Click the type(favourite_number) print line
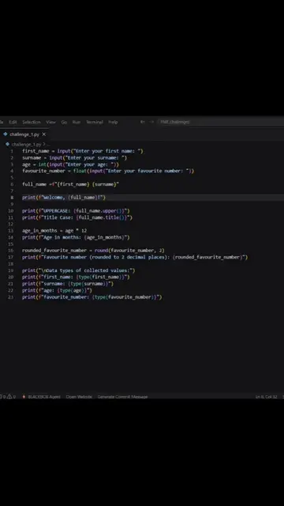The image size is (284, 506). click(92, 297)
